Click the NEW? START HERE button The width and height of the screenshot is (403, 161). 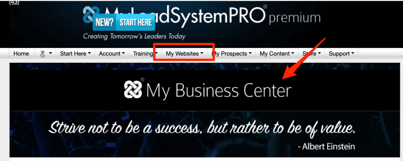tap(124, 22)
